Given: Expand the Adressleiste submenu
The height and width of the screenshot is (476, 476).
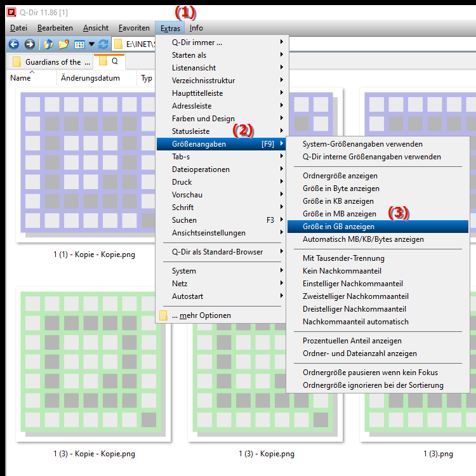Looking at the screenshot, I should pos(221,106).
